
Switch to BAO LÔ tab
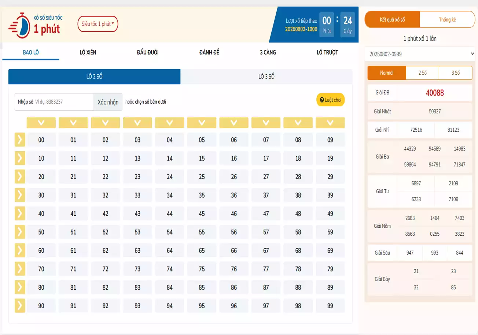pyautogui.click(x=31, y=52)
